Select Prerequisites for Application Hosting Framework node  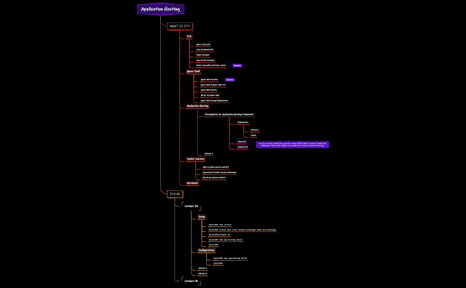[x=229, y=115]
